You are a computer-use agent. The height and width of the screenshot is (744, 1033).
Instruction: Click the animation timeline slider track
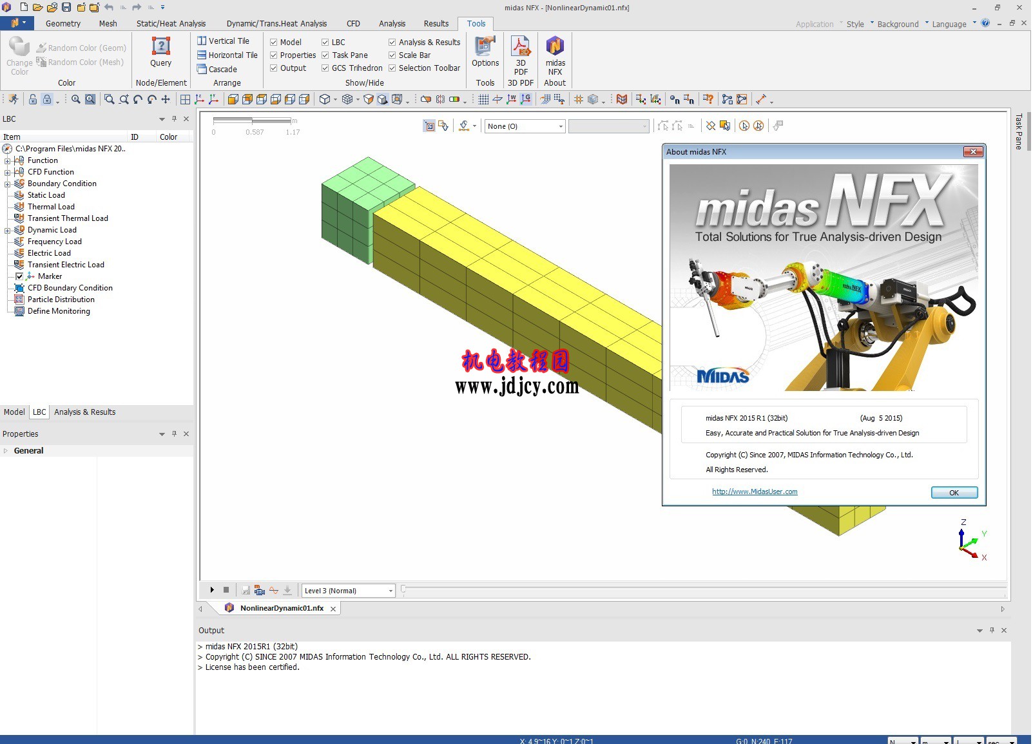coord(702,589)
